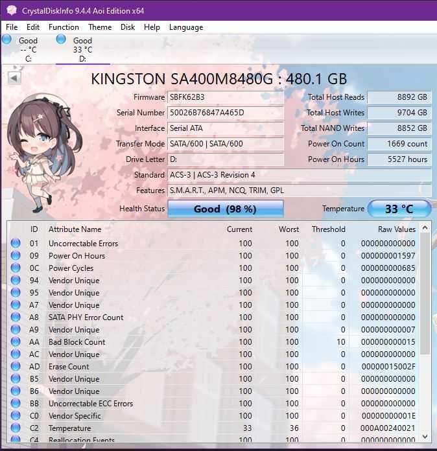Click the D: drive status orb
437x451 pixels.
pyautogui.click(x=61, y=39)
